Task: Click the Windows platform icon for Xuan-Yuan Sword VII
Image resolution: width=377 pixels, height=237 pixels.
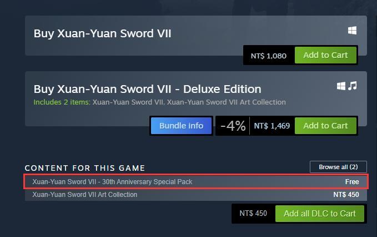Action: point(352,31)
